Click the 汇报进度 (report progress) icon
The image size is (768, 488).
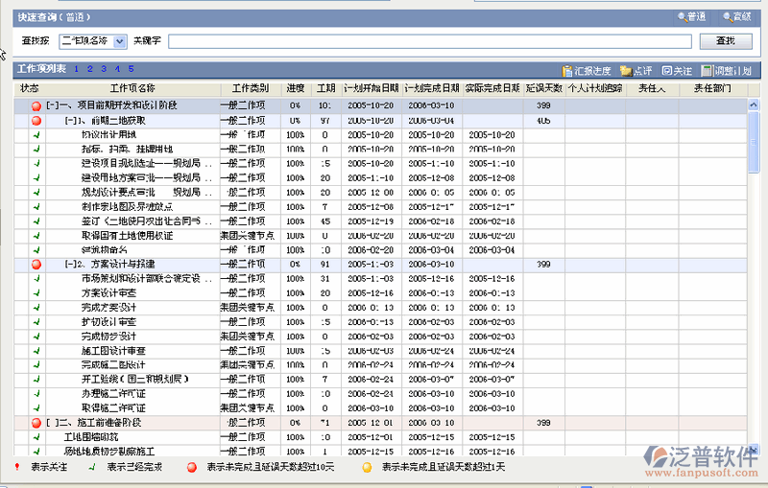(567, 71)
